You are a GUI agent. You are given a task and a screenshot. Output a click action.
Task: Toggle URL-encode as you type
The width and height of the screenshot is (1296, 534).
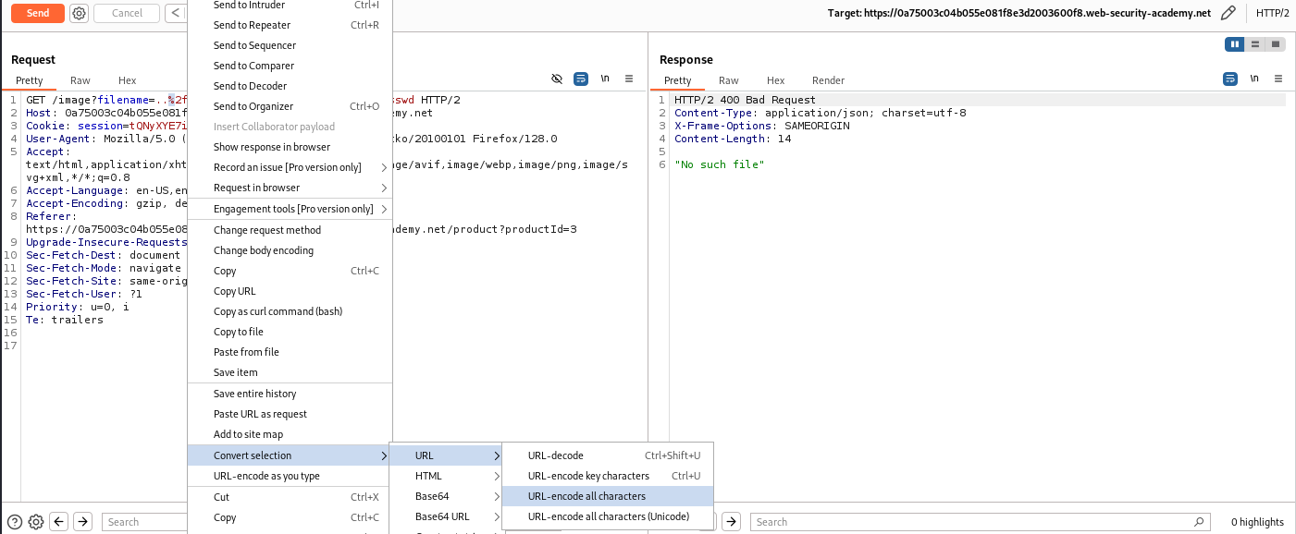(x=290, y=476)
